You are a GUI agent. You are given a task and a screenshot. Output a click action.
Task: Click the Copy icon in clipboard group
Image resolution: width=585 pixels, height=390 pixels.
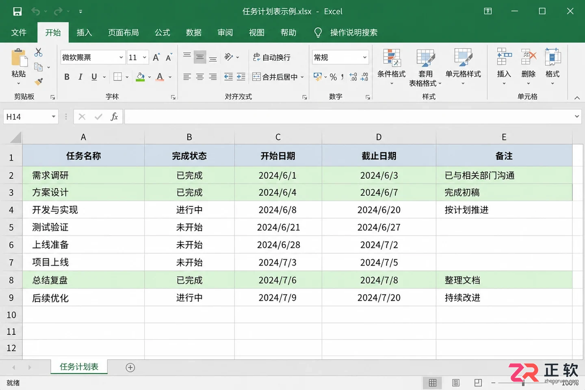tap(38, 67)
